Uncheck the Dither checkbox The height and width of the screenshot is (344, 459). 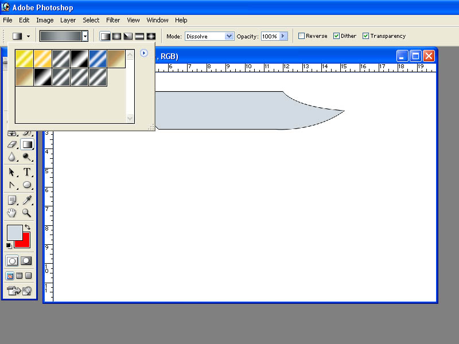click(336, 36)
